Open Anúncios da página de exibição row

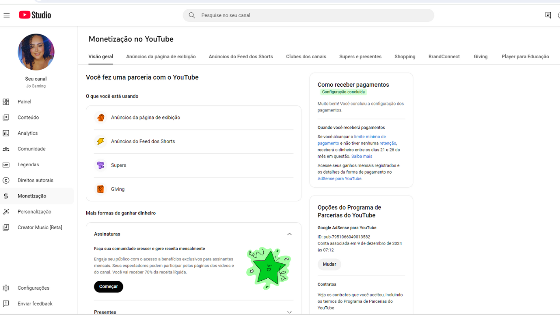(194, 118)
